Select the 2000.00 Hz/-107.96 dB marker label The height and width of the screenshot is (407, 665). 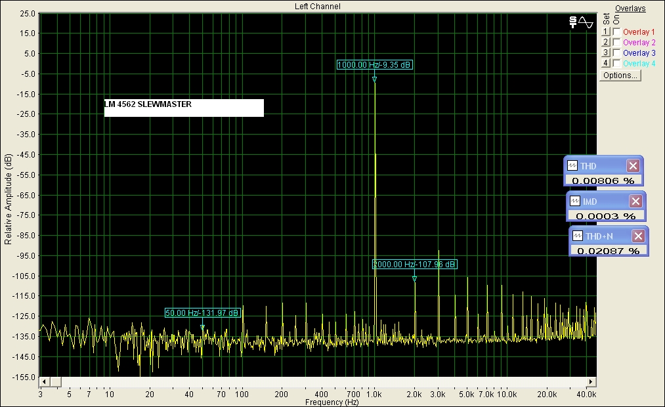click(x=414, y=265)
